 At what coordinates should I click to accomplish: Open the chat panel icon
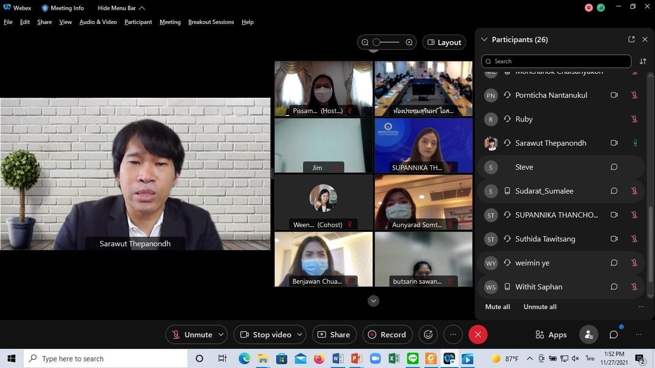point(614,334)
